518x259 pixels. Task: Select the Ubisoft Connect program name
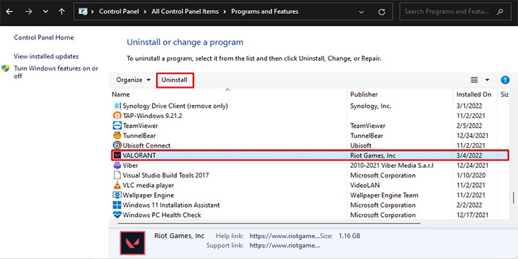point(146,146)
